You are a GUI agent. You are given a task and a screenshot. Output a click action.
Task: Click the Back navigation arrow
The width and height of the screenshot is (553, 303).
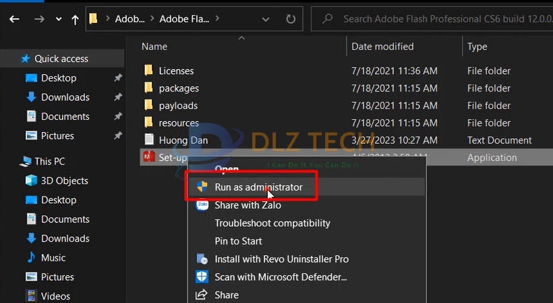(14, 19)
